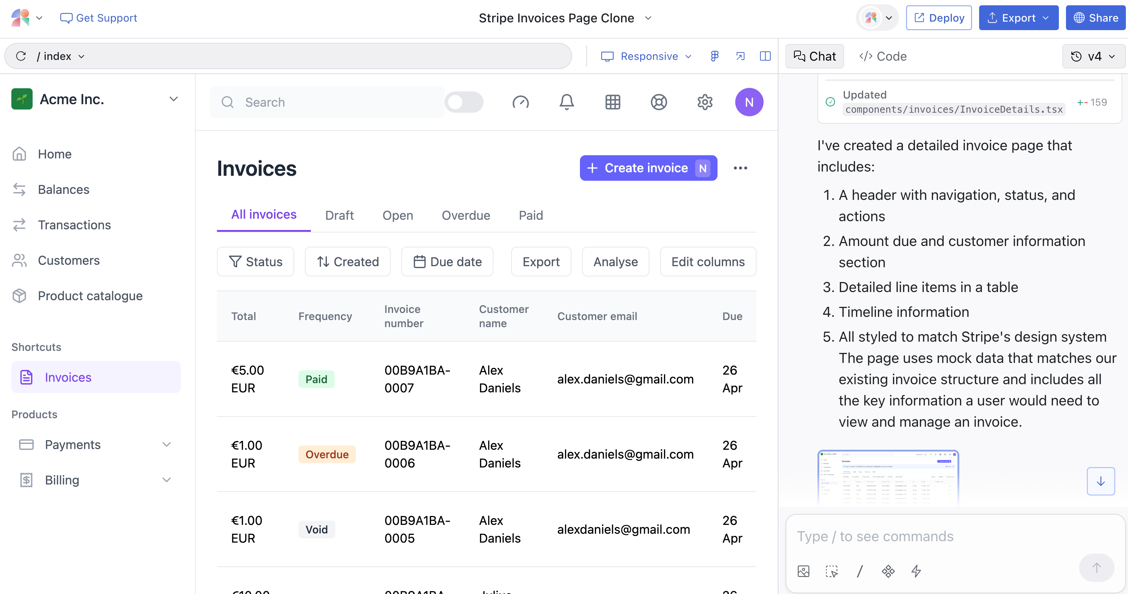1128x594 pixels.
Task: Click the attach image icon in chat
Action: (803, 571)
